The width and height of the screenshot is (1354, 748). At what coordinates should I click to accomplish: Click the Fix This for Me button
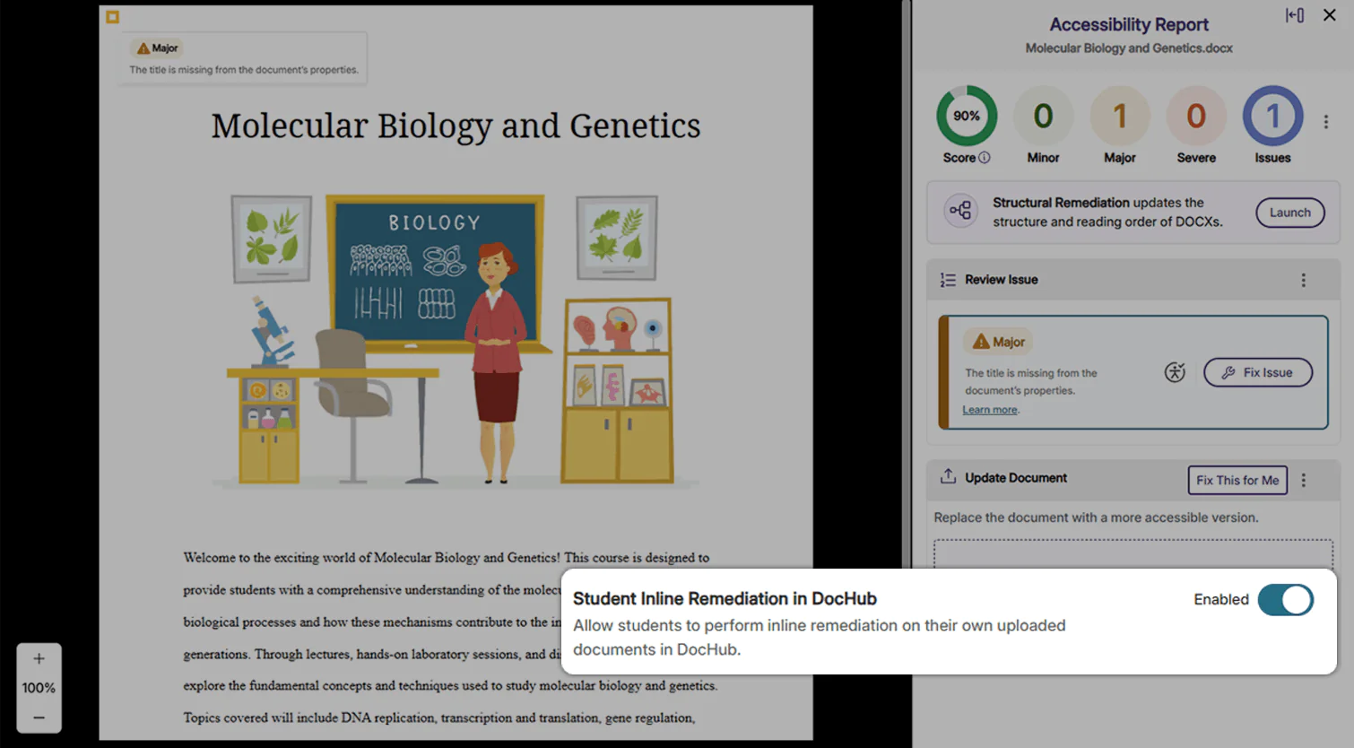click(x=1237, y=480)
